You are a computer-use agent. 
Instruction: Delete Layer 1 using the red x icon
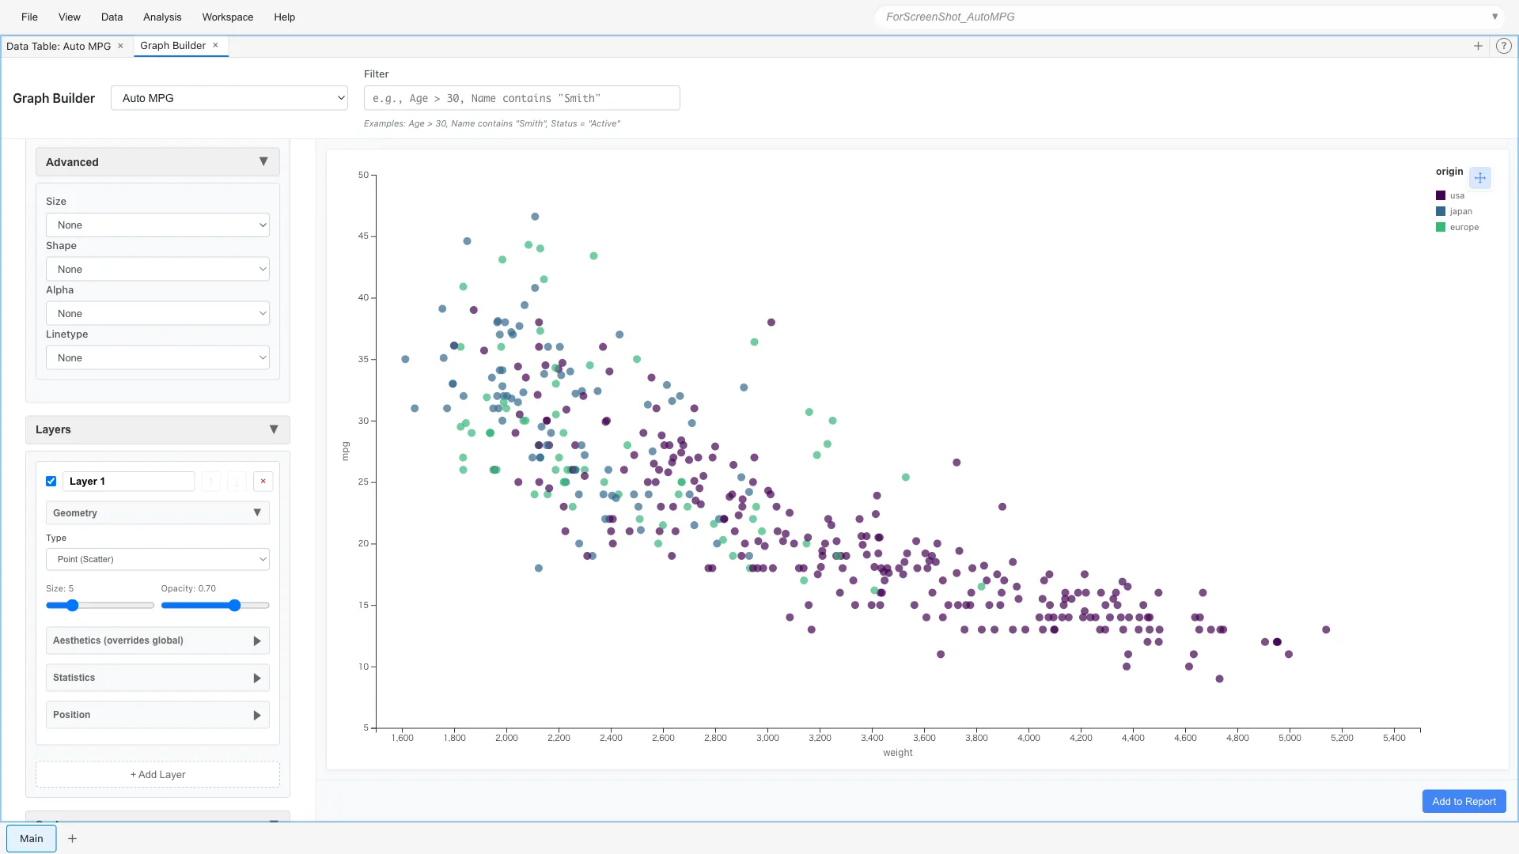tap(263, 481)
